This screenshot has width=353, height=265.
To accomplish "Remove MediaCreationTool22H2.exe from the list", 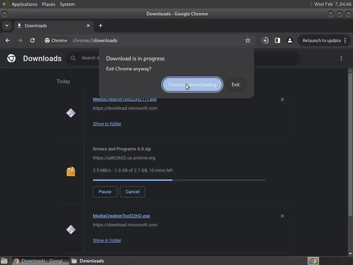I will point(282,216).
